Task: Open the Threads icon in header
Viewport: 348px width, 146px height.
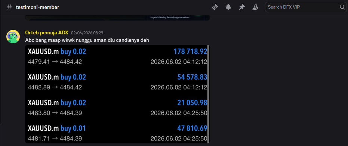Action: (215, 7)
